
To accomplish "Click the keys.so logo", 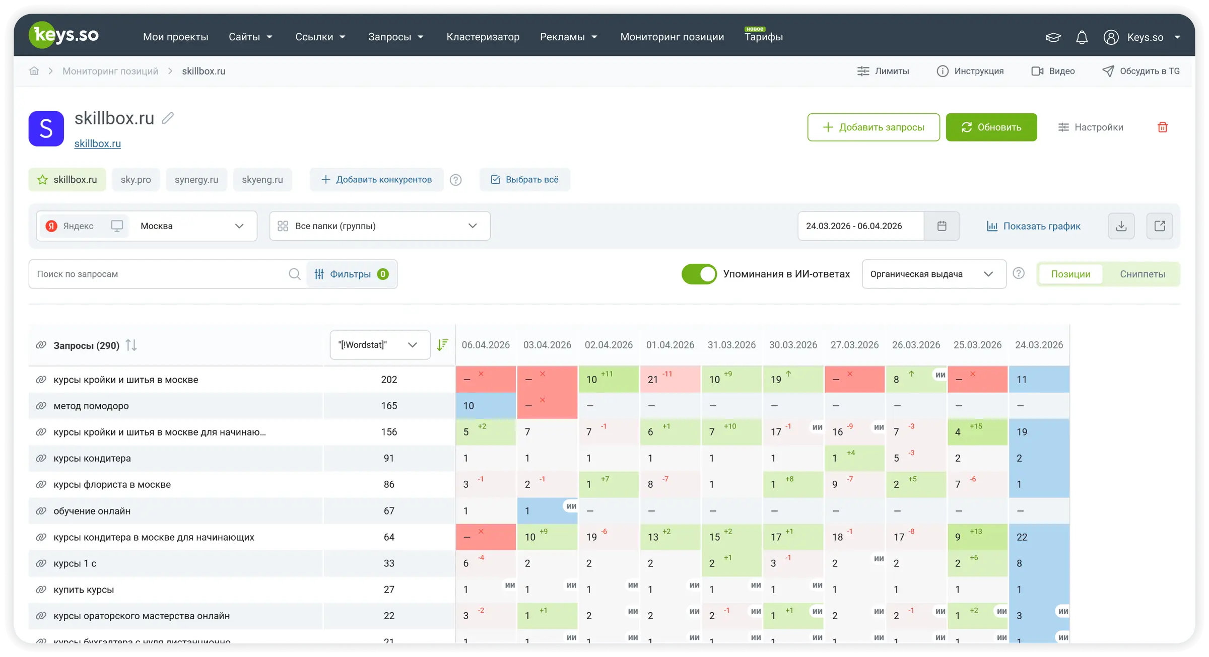I will 63,35.
